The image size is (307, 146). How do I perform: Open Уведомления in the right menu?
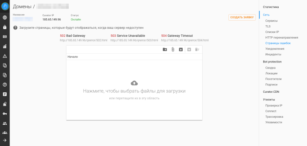[x=275, y=49]
